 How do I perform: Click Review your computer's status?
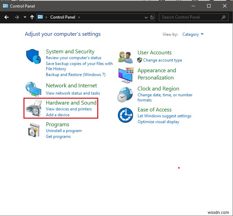tap(73, 58)
